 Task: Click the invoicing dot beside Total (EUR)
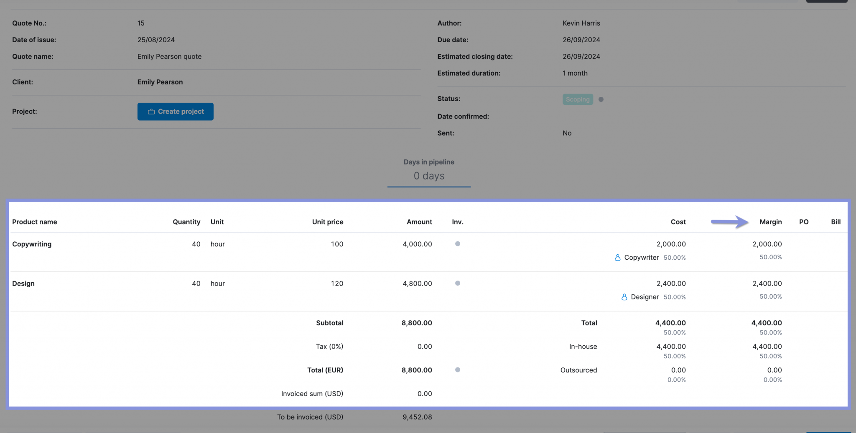click(x=458, y=370)
